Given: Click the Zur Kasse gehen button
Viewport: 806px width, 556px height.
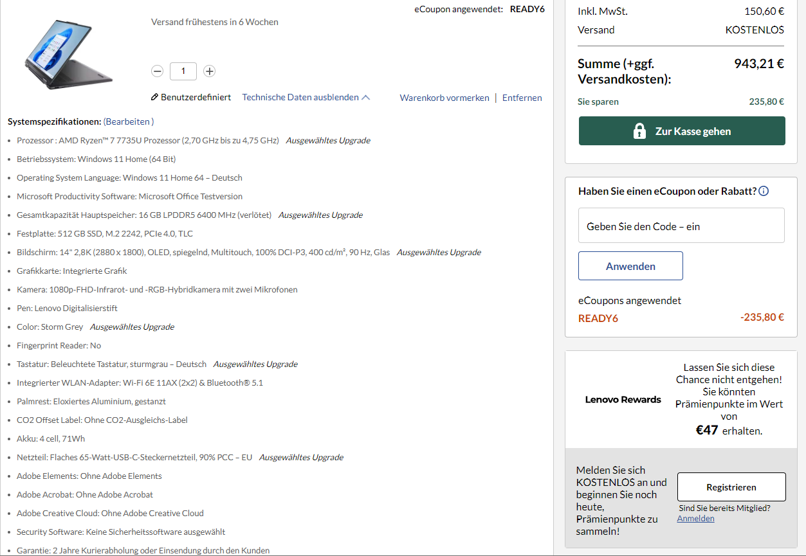Looking at the screenshot, I should [682, 131].
